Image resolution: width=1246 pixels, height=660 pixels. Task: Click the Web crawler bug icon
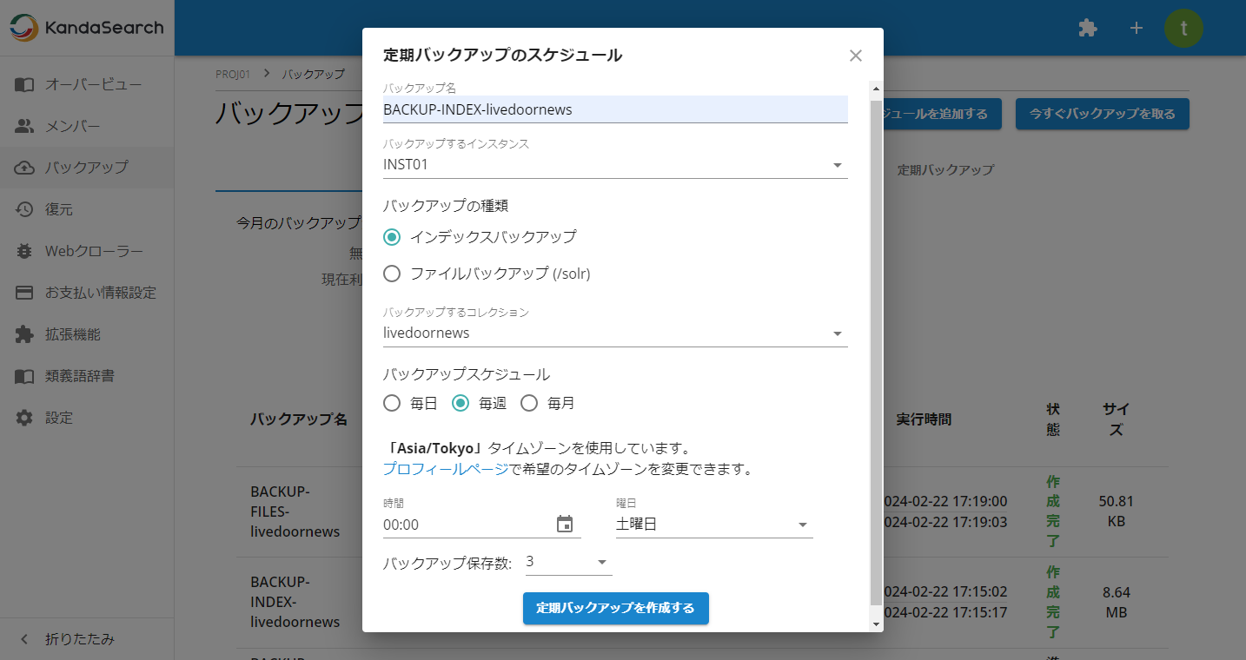24,251
